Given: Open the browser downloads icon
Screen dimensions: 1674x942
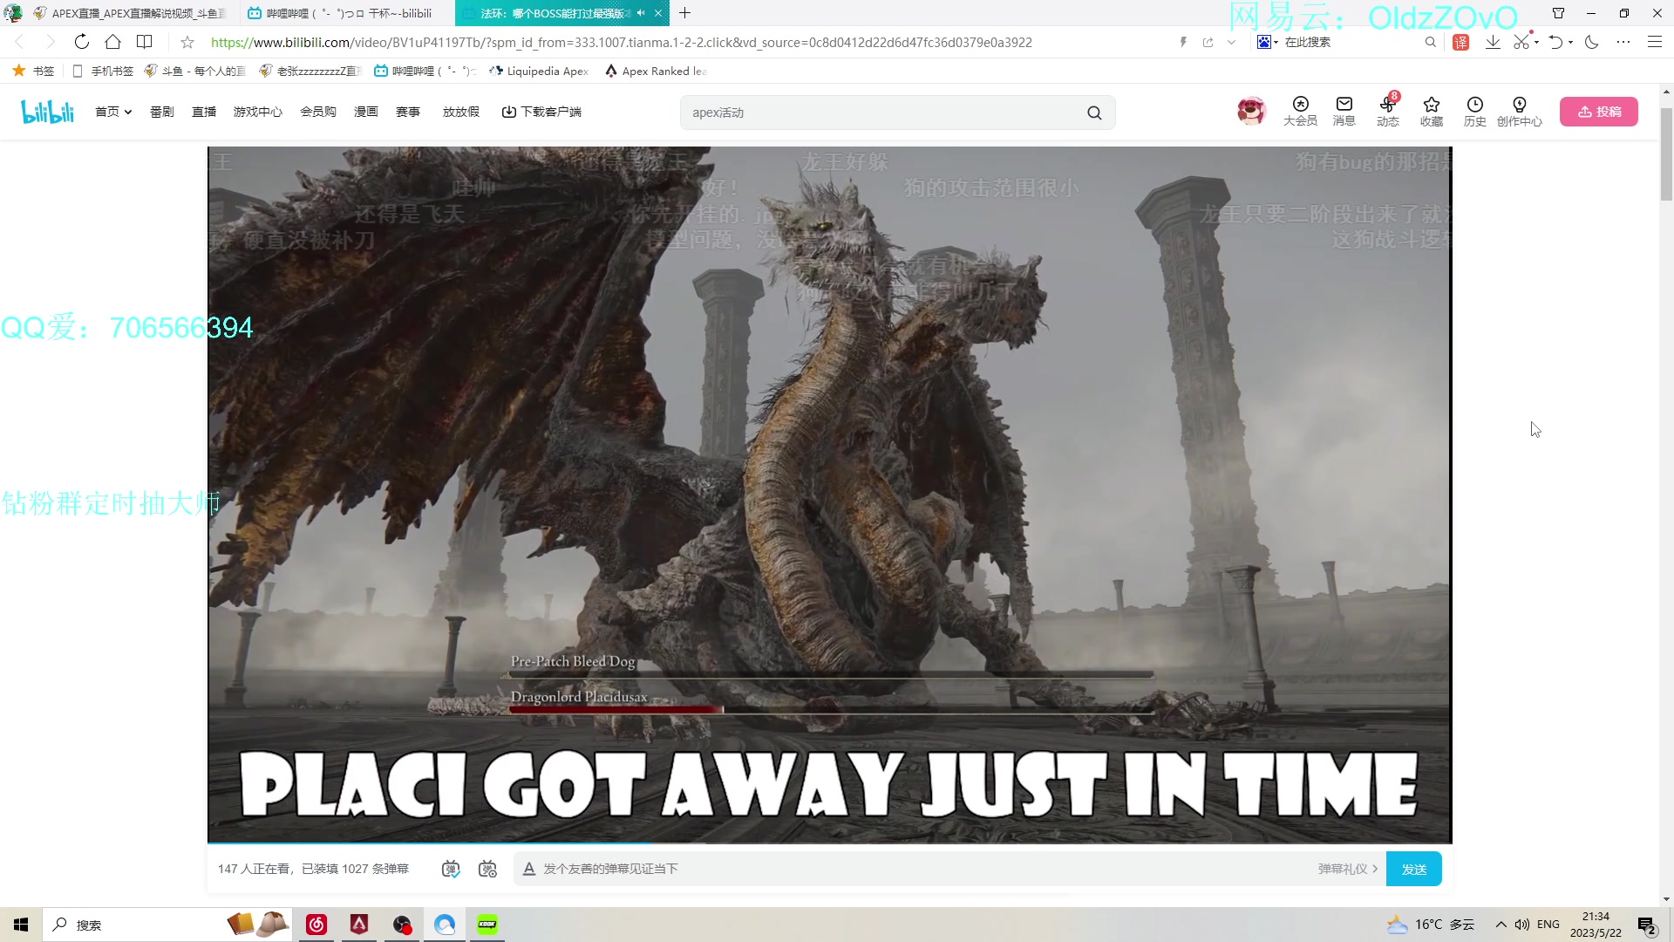Looking at the screenshot, I should (x=1493, y=42).
